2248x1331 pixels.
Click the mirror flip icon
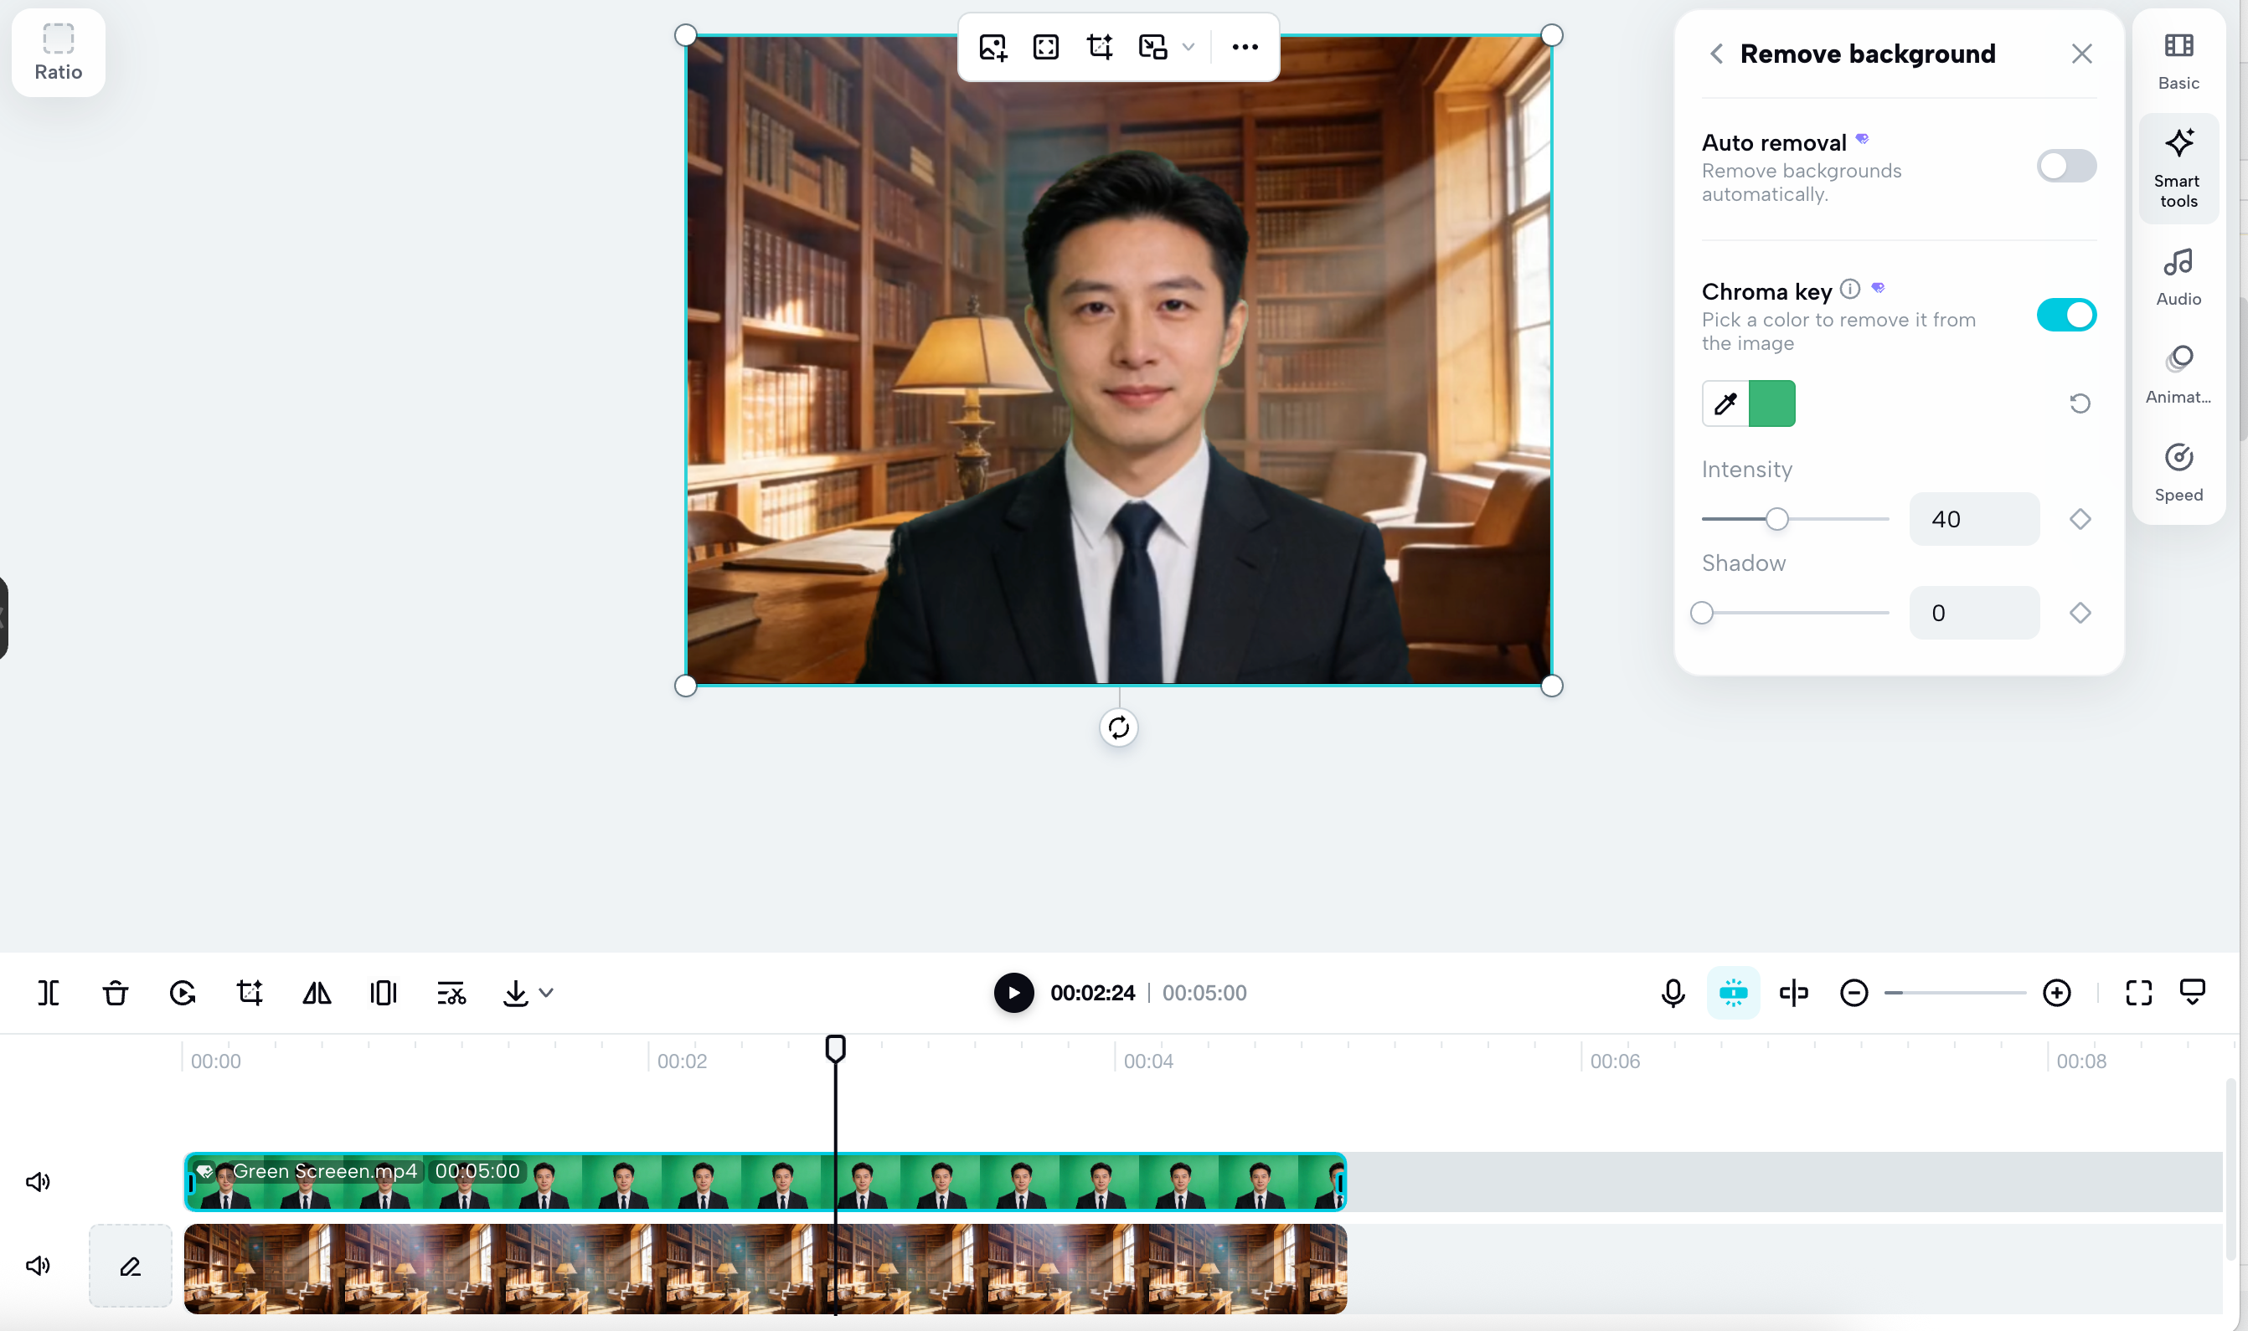[317, 993]
